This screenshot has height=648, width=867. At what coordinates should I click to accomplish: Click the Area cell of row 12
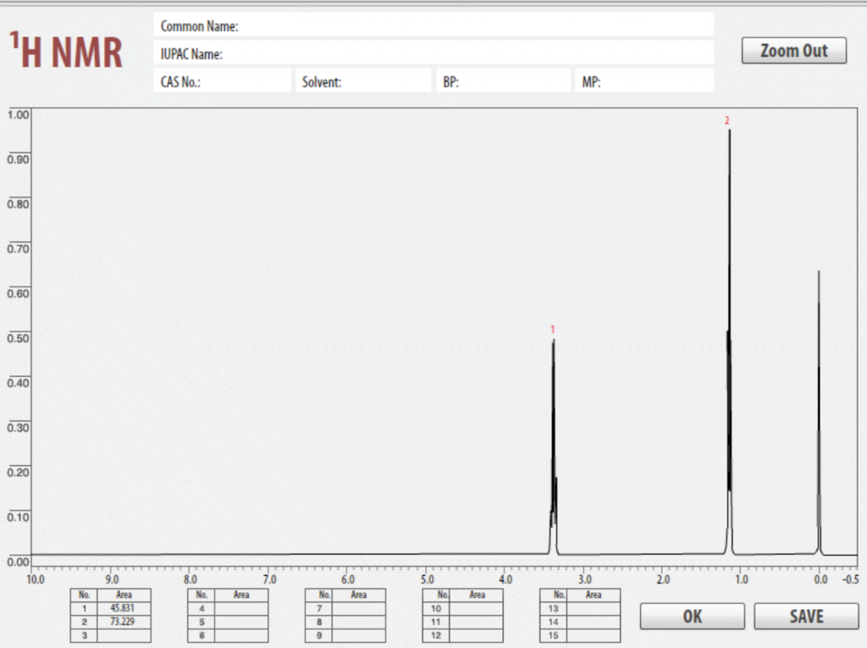point(476,635)
